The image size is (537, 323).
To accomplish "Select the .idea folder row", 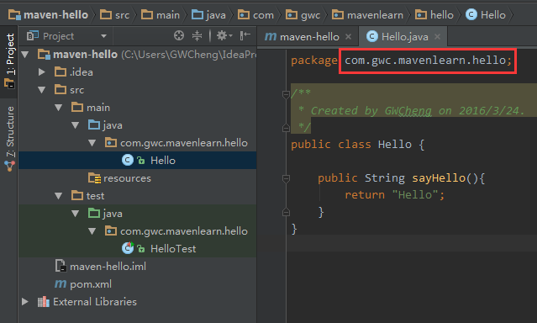I will [137, 72].
